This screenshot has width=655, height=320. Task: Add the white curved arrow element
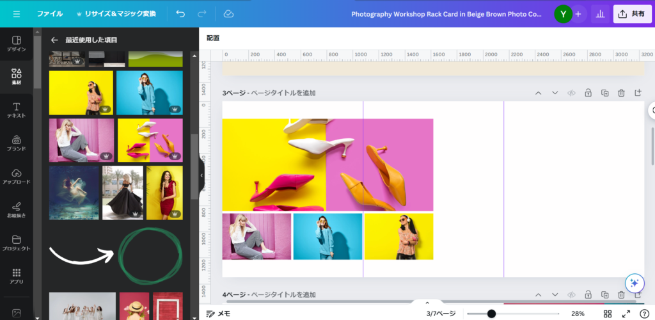[81, 255]
